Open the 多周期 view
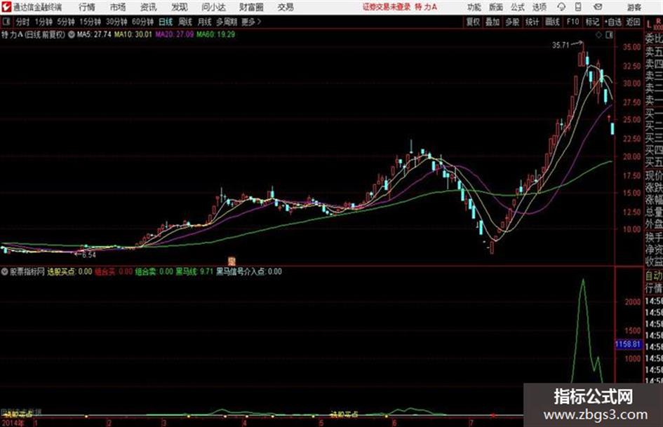The width and height of the screenshot is (663, 427). click(x=227, y=22)
